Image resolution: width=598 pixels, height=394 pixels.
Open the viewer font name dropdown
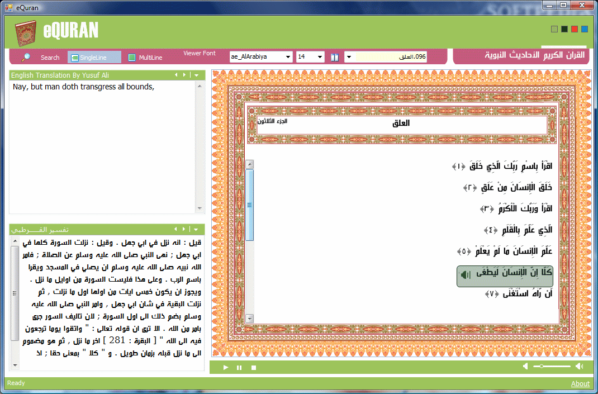click(x=288, y=57)
